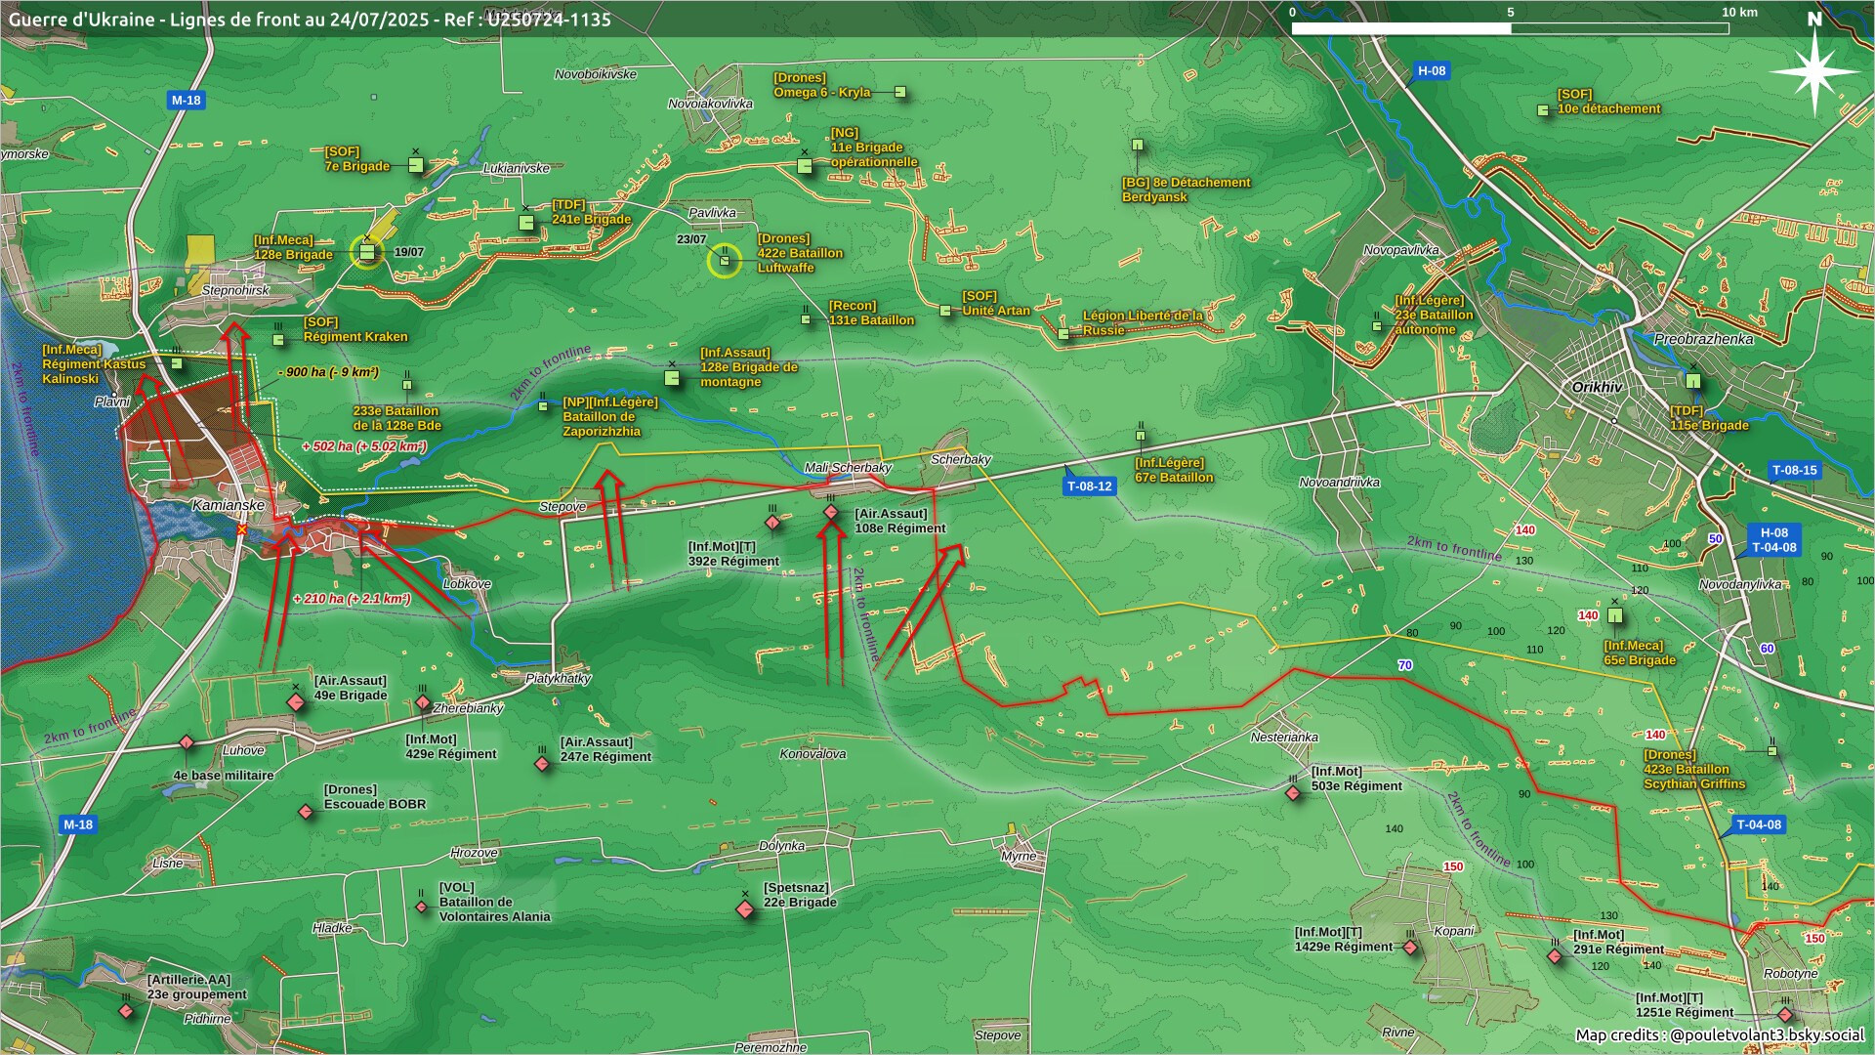Image resolution: width=1875 pixels, height=1055 pixels.
Task: Select the circled 422e Bataillon Luftwaffe marker
Action: (724, 261)
